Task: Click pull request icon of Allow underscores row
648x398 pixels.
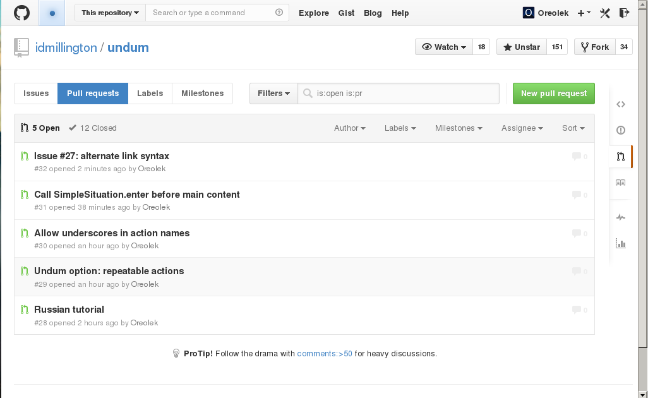Action: [x=25, y=233]
